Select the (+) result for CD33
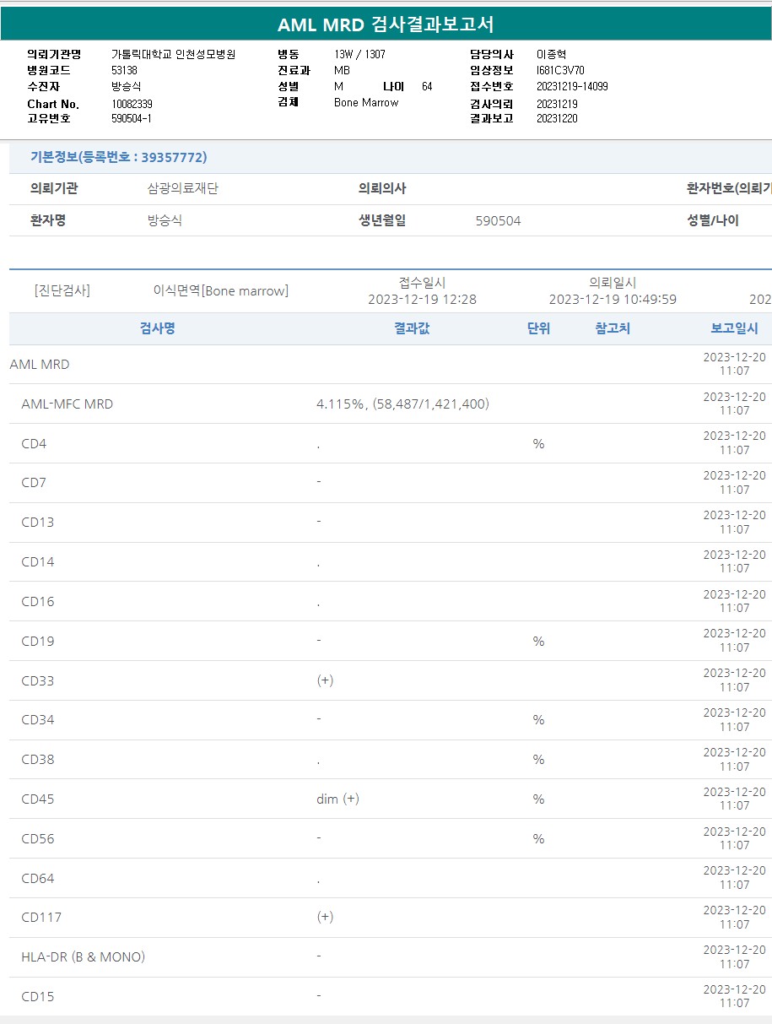Viewport: 772px width, 1024px height. (x=325, y=680)
